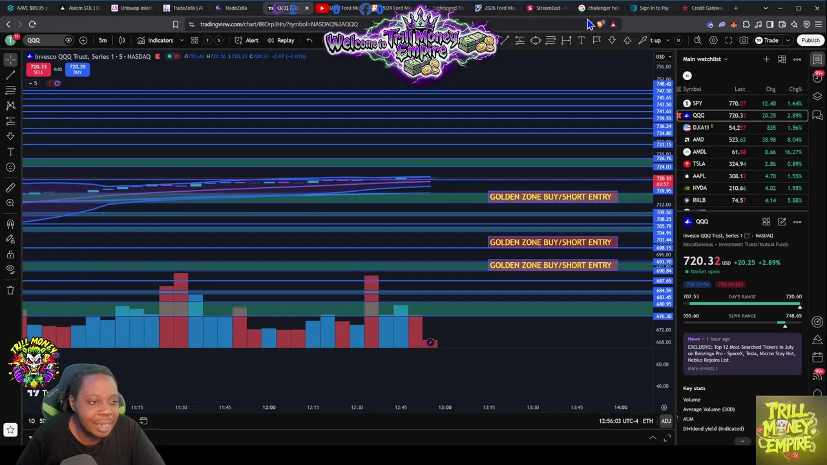
Task: Switch to the Sign In to Pay tab
Action: click(x=651, y=8)
